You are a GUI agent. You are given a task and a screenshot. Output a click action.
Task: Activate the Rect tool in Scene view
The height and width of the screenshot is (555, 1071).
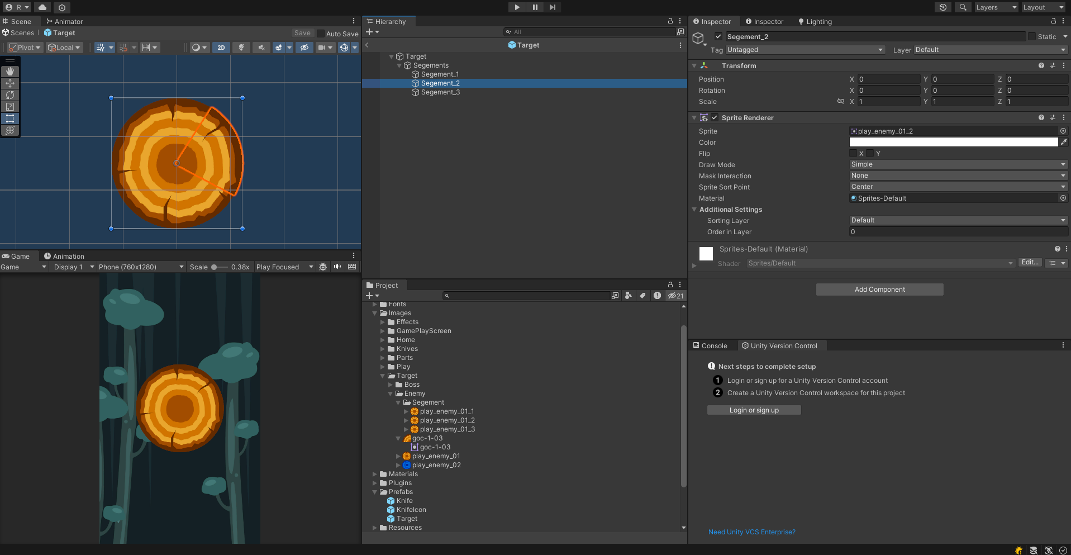point(10,118)
